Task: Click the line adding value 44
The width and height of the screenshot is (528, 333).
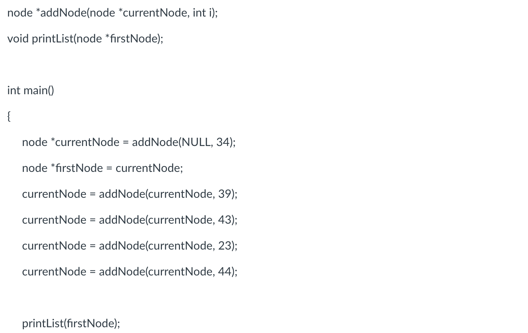Action: click(130, 272)
